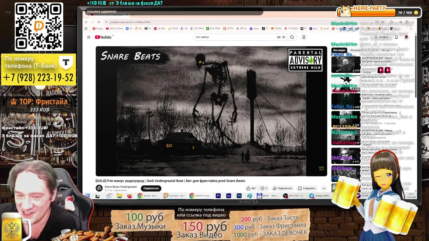Open the GPT 4o bookmark
The width and height of the screenshot is (429, 241).
tap(241, 28)
